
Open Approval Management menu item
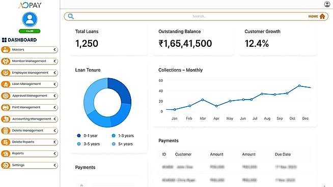30,96
